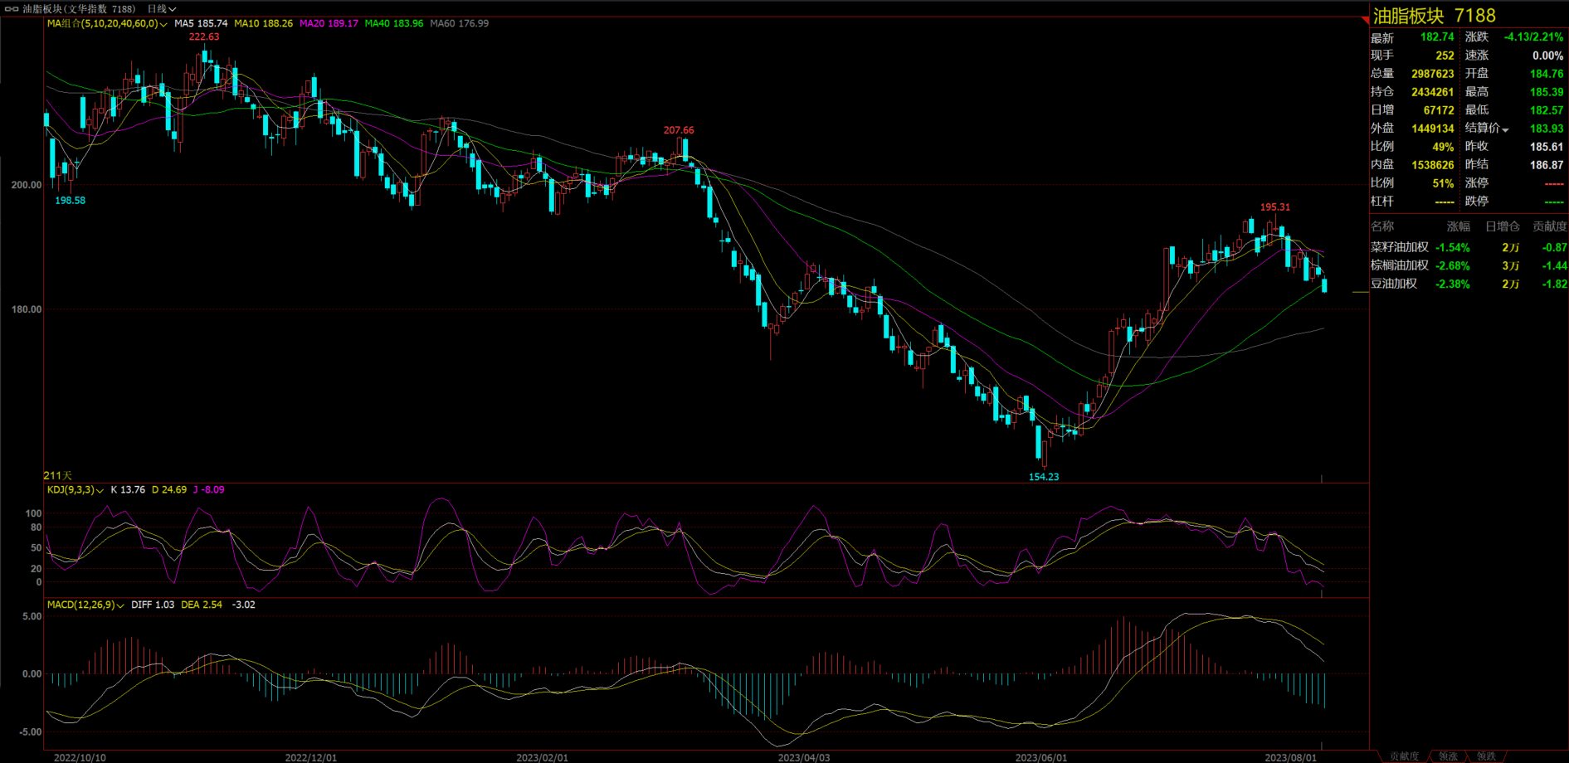Click the 昨结 186.87 value
Viewport: 1569px width, 763px height.
click(1547, 165)
